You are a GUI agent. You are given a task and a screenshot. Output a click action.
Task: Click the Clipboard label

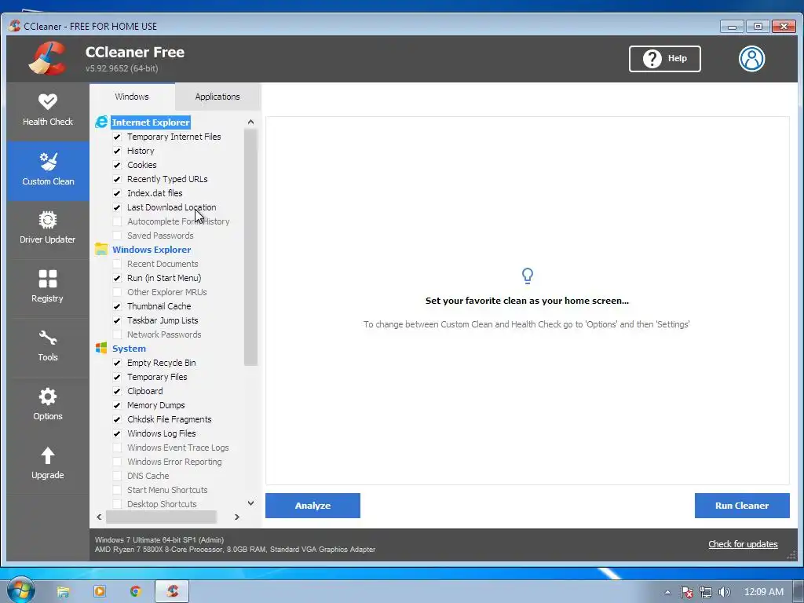tap(145, 391)
